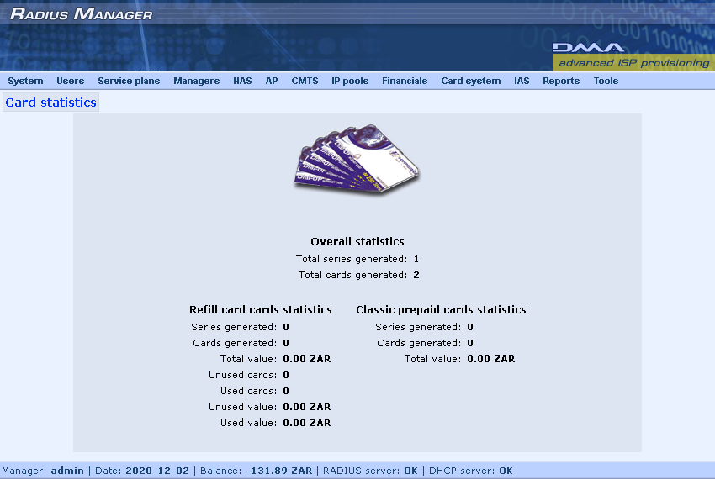
Task: Open the System menu
Action: point(25,81)
